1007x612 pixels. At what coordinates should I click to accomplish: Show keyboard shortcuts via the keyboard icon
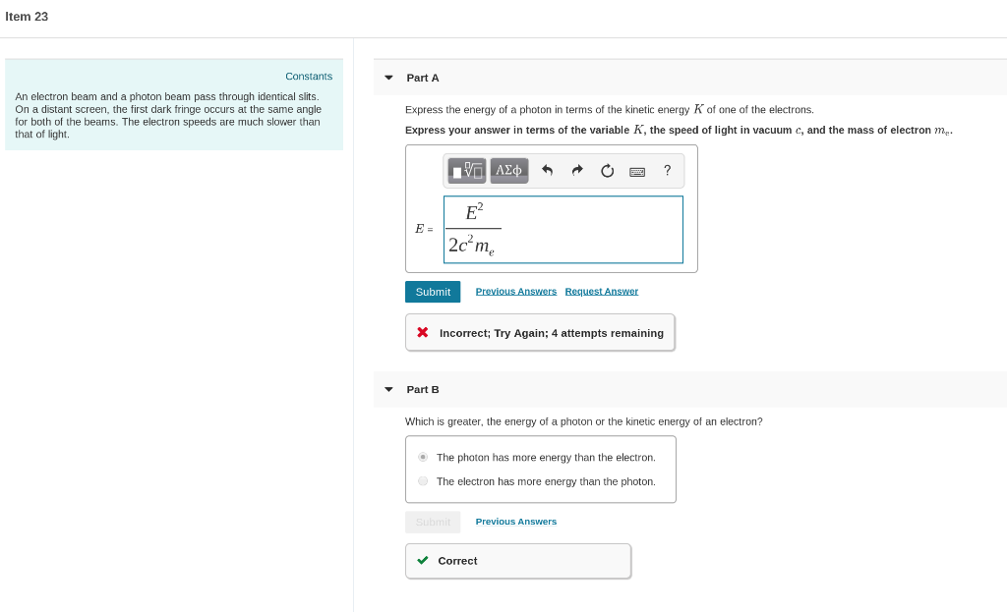tap(637, 171)
